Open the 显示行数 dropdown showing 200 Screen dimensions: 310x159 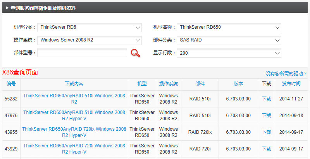click(x=229, y=53)
